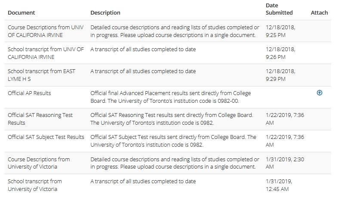
Task: Click the Attach column header
Action: click(x=319, y=13)
